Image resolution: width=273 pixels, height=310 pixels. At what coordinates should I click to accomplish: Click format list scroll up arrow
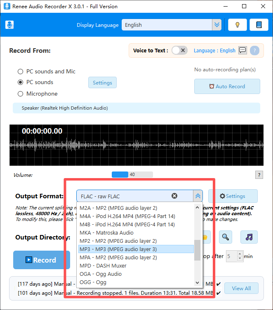[x=197, y=207]
